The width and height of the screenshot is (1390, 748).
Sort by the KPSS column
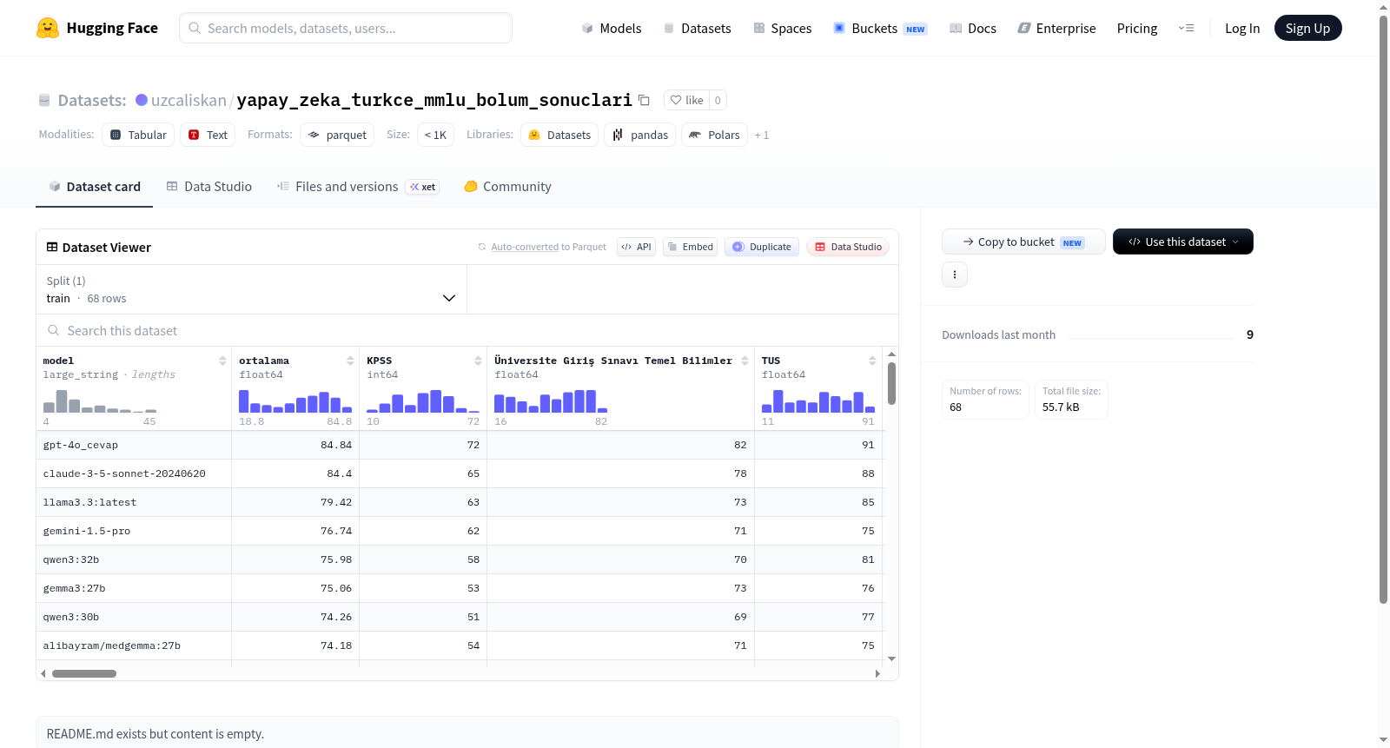point(478,361)
